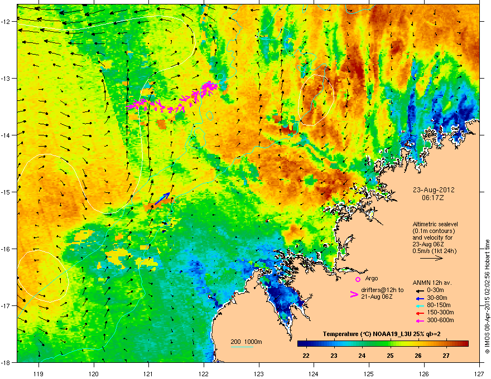Click the 'drifters@12h to' legend label
The image size is (491, 379).
click(382, 290)
